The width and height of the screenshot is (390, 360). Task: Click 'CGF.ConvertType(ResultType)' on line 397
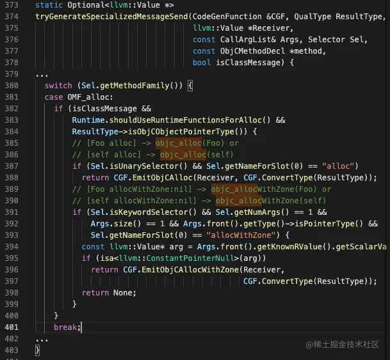click(305, 281)
